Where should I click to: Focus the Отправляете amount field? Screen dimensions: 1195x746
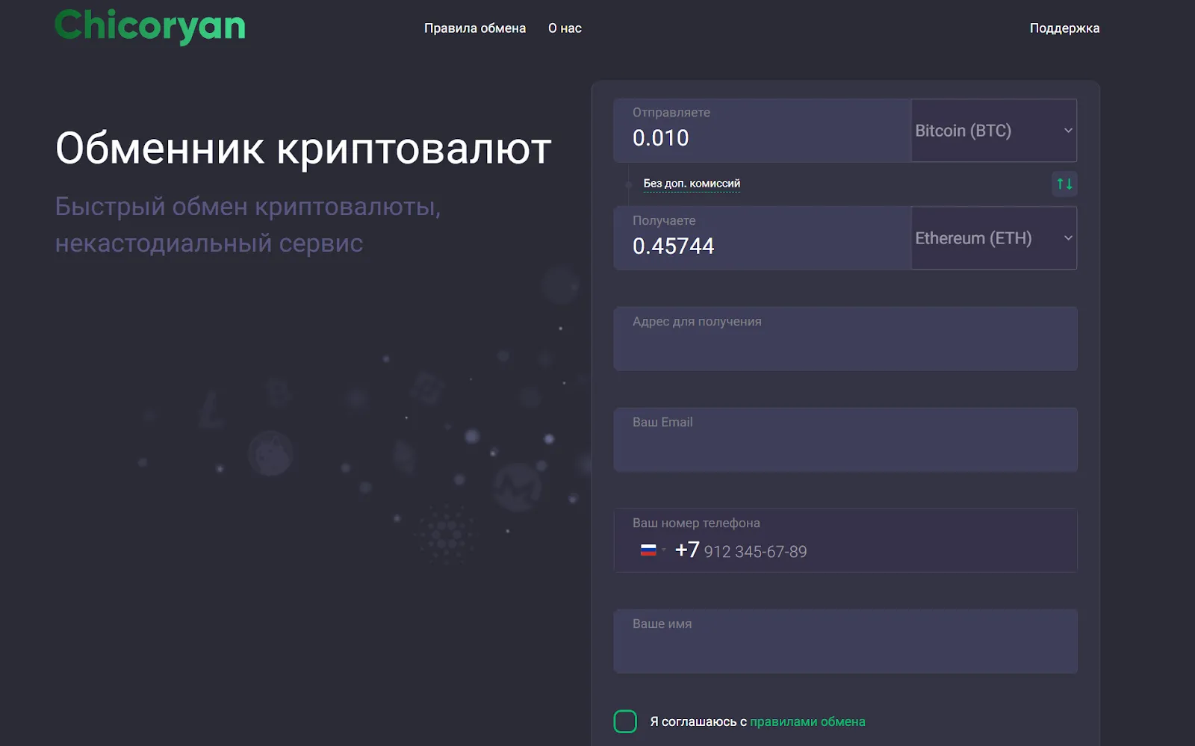tap(762, 131)
